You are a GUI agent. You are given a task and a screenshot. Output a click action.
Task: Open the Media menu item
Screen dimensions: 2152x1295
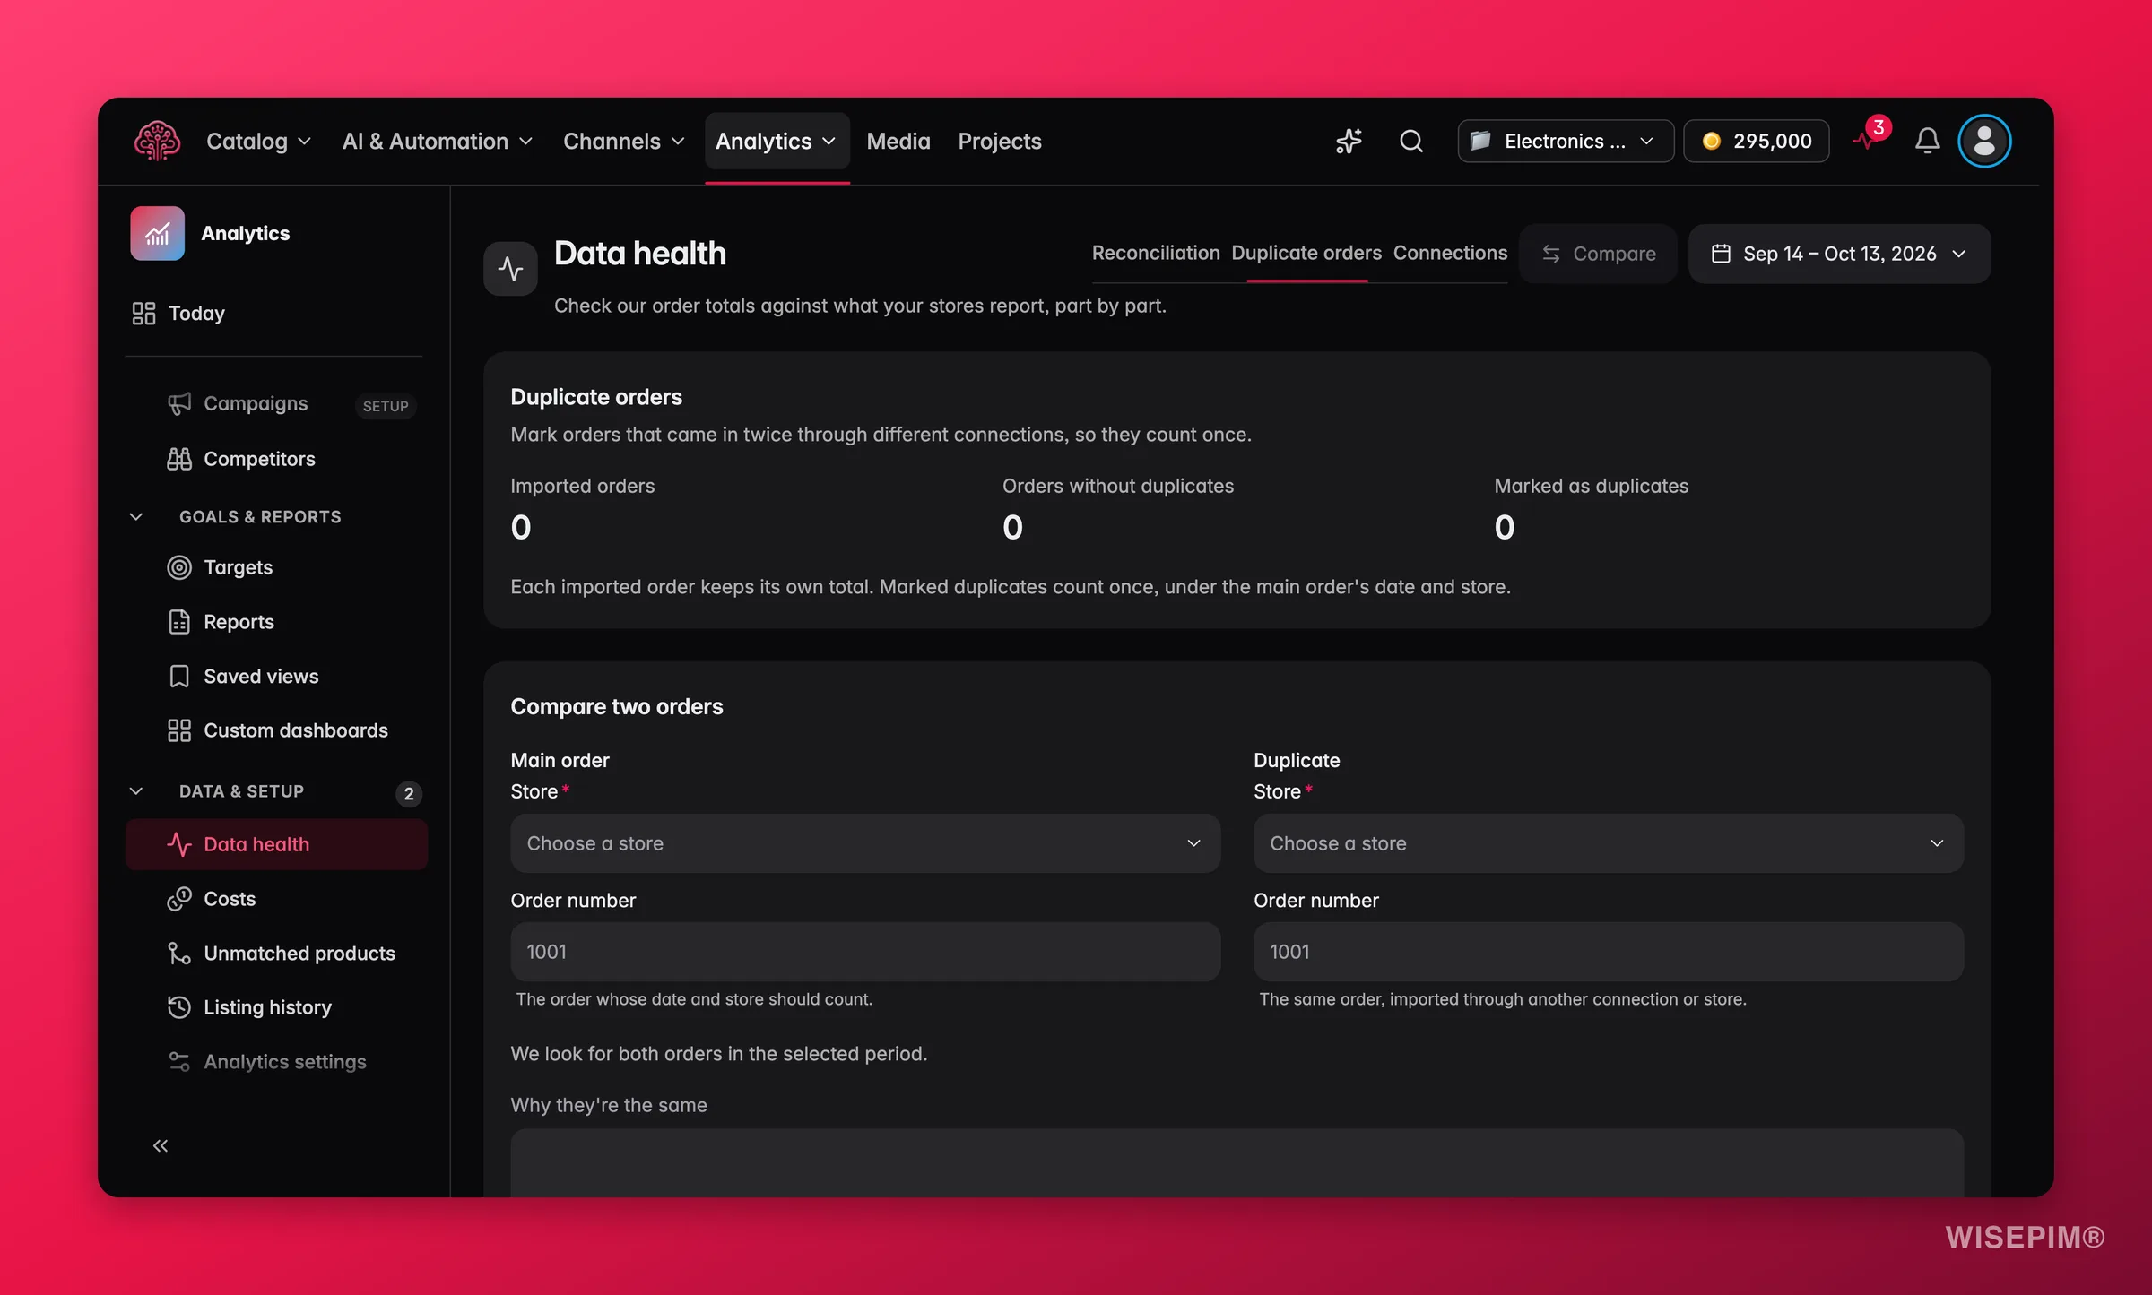pyautogui.click(x=898, y=141)
